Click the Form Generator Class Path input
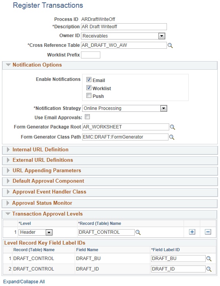This screenshot has height=286, width=220. 125,137
